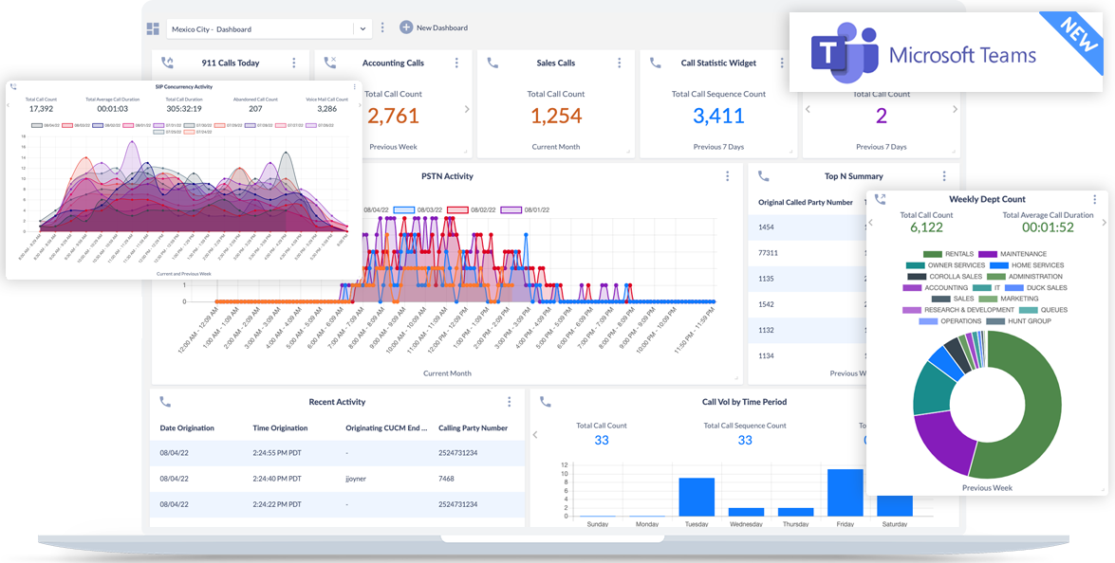The image size is (1115, 563).
Task: Select row 77311 in Top N Summary
Action: point(808,253)
